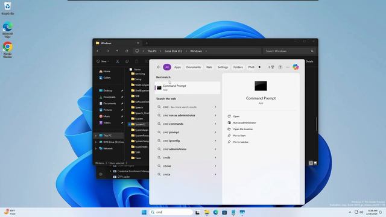Click the 'cmd prompt' web suggestion
The width and height of the screenshot is (386, 217).
click(188, 132)
